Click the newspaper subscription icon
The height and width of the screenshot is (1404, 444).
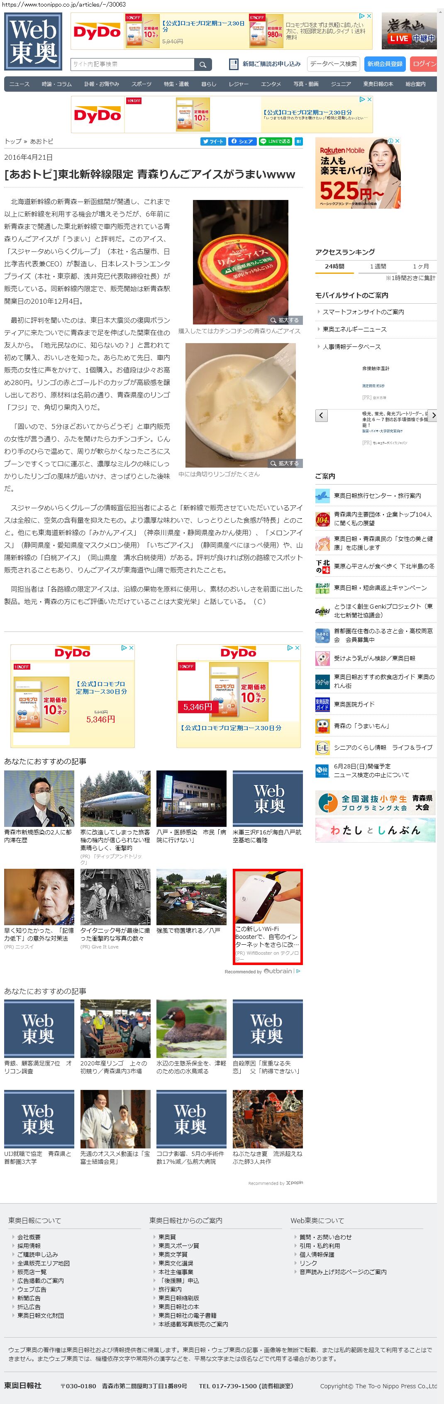pyautogui.click(x=233, y=64)
